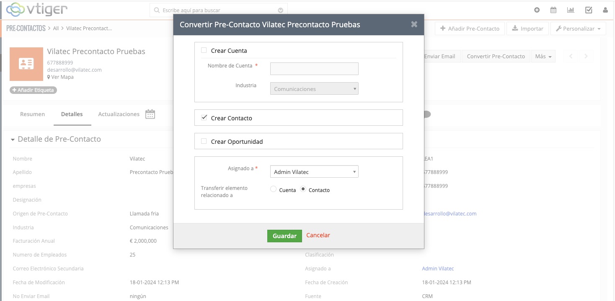Click the Cancelar link

click(x=318, y=235)
